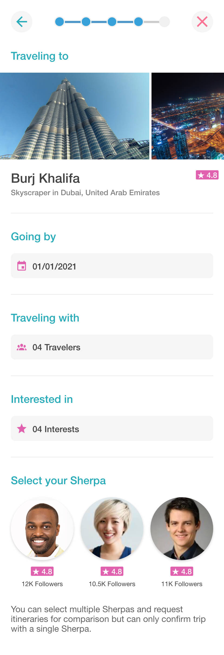This screenshot has height=655, width=224.
Task: Tap the third Sherpa's 4.8 rating badge
Action: [182, 571]
